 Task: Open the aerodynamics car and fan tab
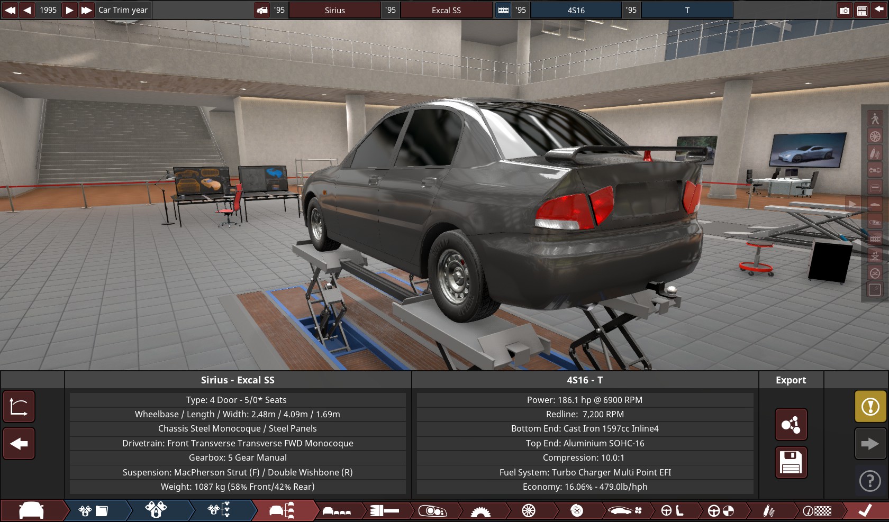tap(625, 511)
